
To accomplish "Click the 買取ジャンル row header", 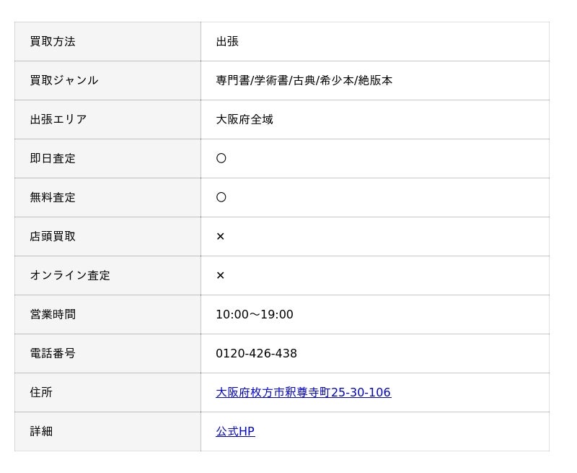I will click(63, 80).
